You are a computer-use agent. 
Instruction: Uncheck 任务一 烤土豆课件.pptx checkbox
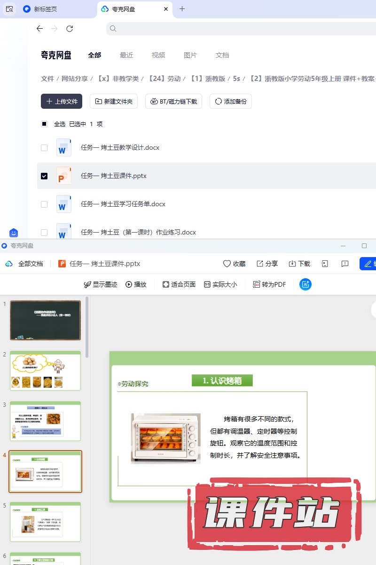click(x=44, y=176)
